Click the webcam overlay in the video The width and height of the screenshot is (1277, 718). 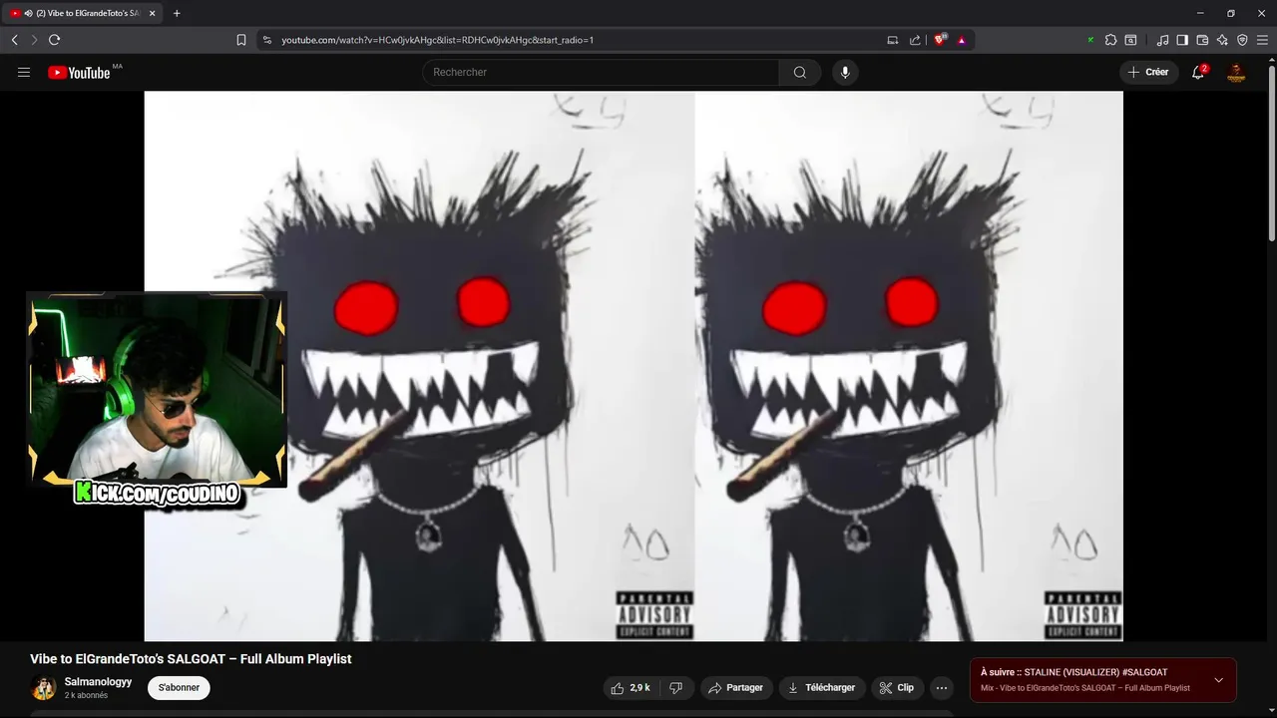click(x=157, y=391)
